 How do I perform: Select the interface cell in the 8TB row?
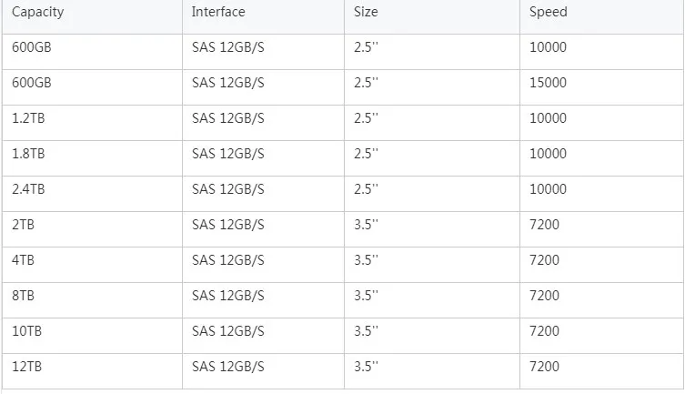pos(227,296)
